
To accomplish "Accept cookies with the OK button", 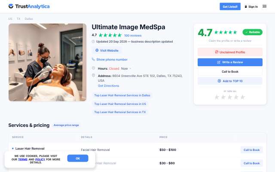I will coord(78,158).
